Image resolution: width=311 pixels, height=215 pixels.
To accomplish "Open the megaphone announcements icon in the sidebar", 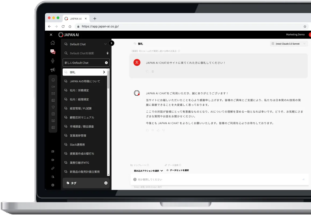I will [x=53, y=70].
